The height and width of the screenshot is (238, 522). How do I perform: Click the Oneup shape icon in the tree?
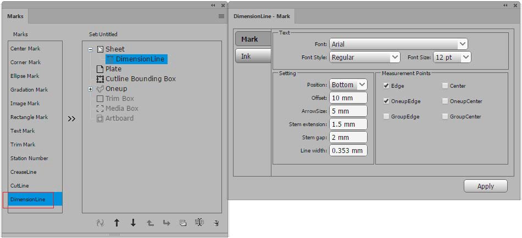(100, 89)
